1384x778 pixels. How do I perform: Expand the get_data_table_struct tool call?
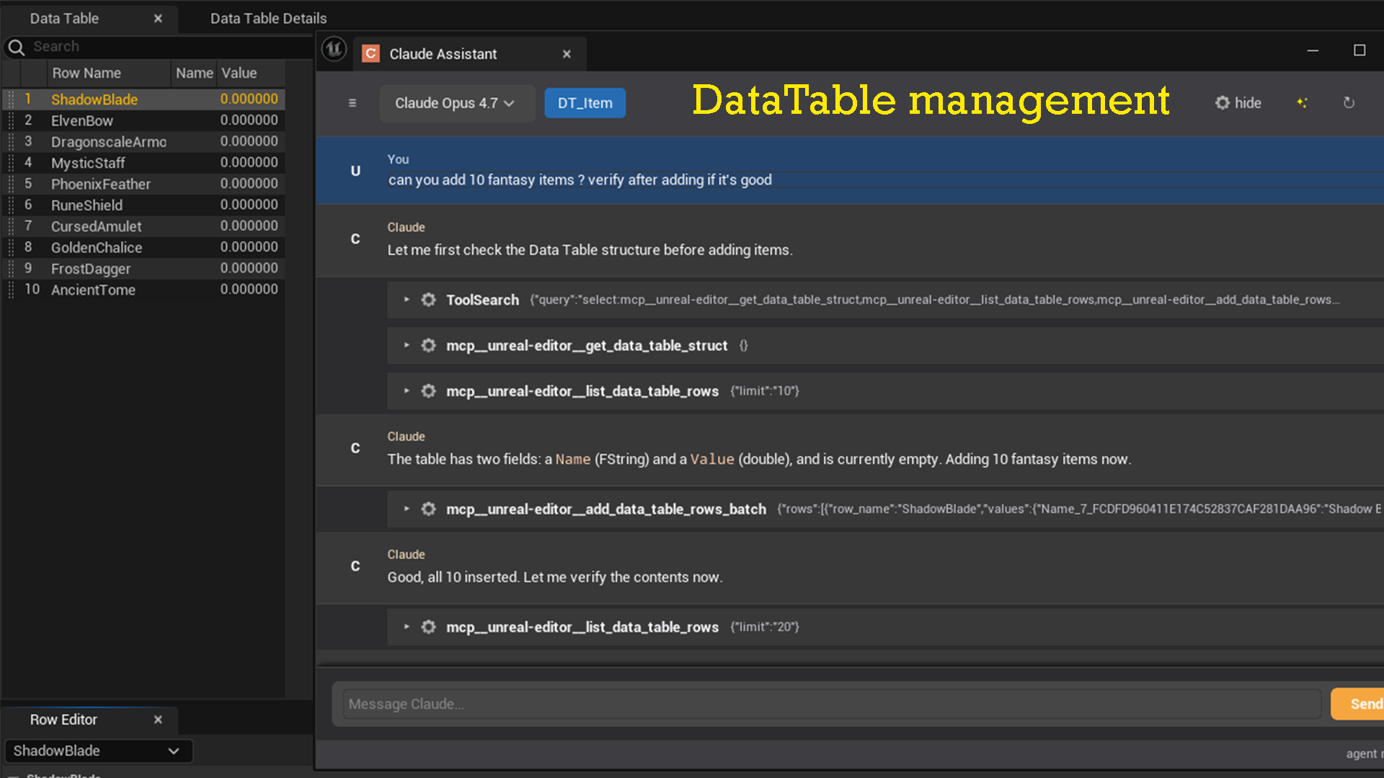click(407, 346)
